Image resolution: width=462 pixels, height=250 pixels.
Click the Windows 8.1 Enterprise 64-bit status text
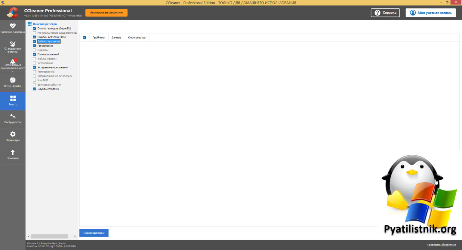coord(46,243)
